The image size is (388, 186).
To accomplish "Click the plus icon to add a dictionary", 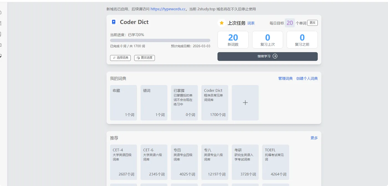I will (x=245, y=103).
